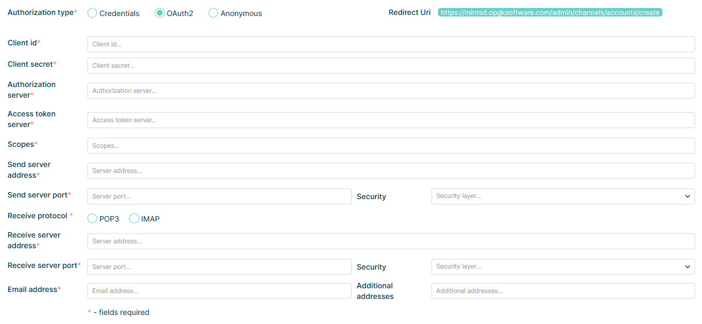The width and height of the screenshot is (702, 324).
Task: Focus the Client secret field
Action: tap(391, 66)
